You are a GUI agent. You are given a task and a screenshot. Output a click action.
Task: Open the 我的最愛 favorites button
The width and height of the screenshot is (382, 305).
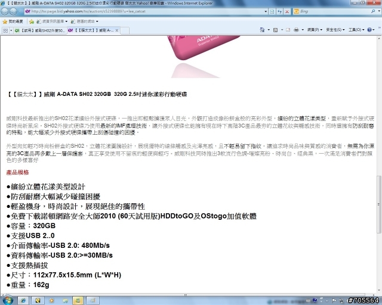point(13,21)
